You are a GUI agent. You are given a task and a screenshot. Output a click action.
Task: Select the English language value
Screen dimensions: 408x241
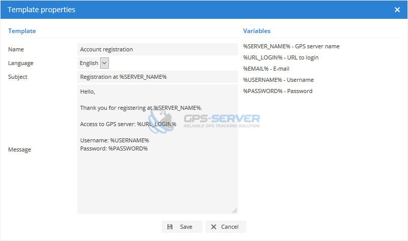[x=89, y=63]
